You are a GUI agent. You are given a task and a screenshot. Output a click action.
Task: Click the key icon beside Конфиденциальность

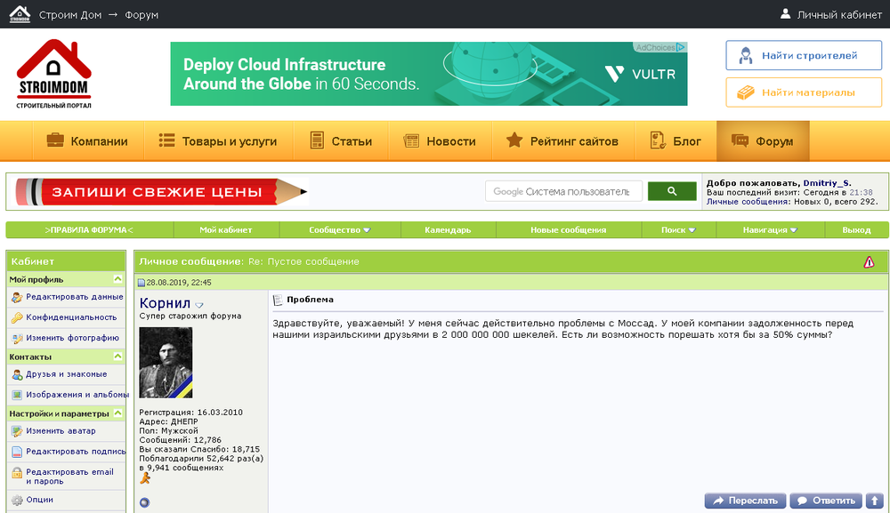(17, 317)
